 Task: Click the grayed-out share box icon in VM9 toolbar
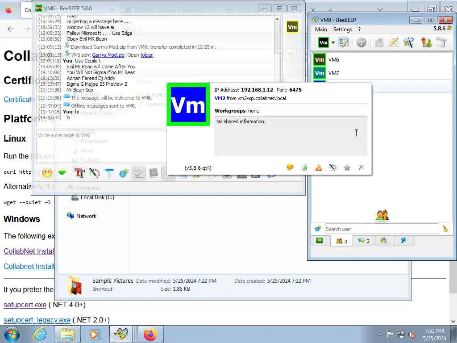(379, 42)
